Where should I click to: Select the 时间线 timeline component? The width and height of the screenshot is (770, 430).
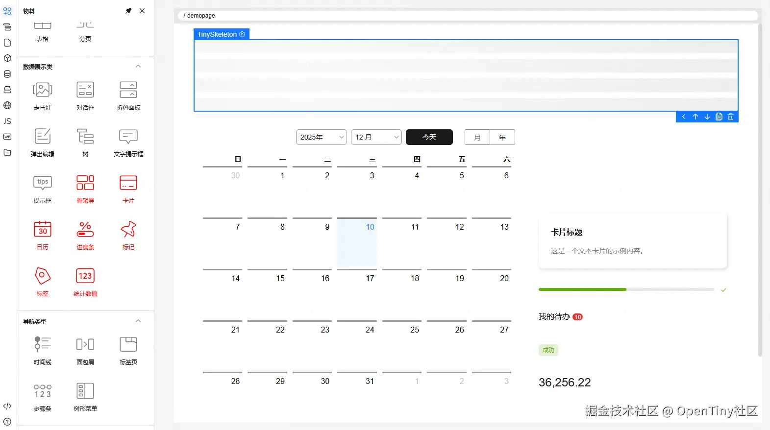(x=43, y=351)
